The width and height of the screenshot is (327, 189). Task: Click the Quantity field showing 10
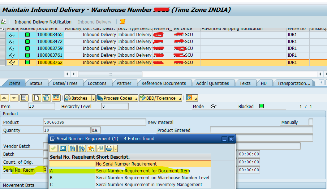(67, 130)
